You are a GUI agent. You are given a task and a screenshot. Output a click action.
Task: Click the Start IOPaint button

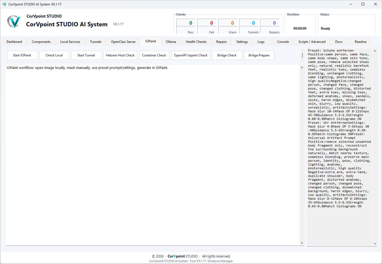(22, 55)
